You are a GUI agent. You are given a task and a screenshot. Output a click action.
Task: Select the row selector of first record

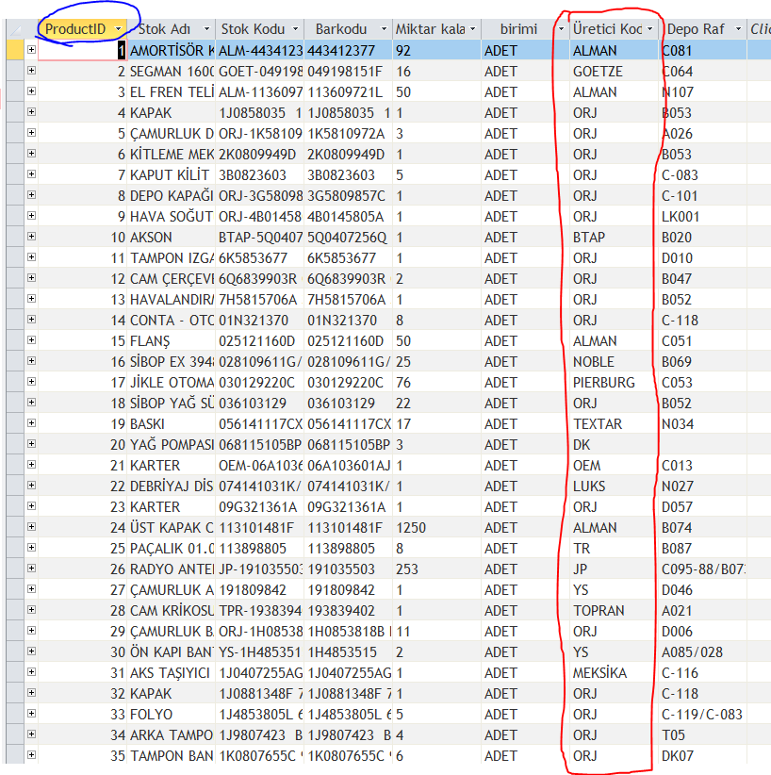(x=15, y=50)
